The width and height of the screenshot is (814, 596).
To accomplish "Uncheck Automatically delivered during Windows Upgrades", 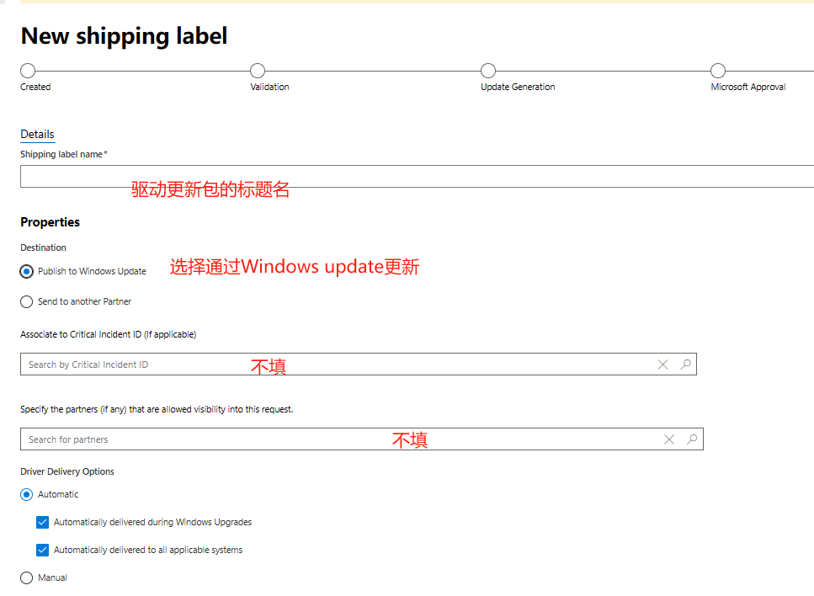I will click(x=43, y=522).
